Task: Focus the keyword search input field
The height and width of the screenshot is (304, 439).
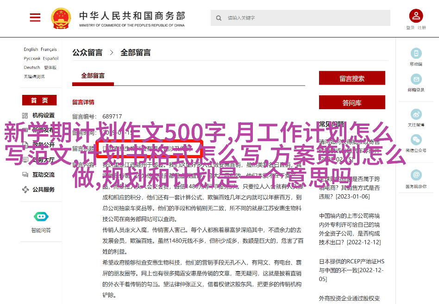Action: (x=306, y=18)
